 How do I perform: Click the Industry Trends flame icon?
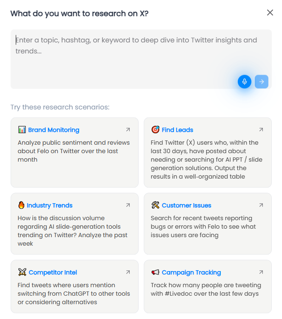(x=21, y=205)
